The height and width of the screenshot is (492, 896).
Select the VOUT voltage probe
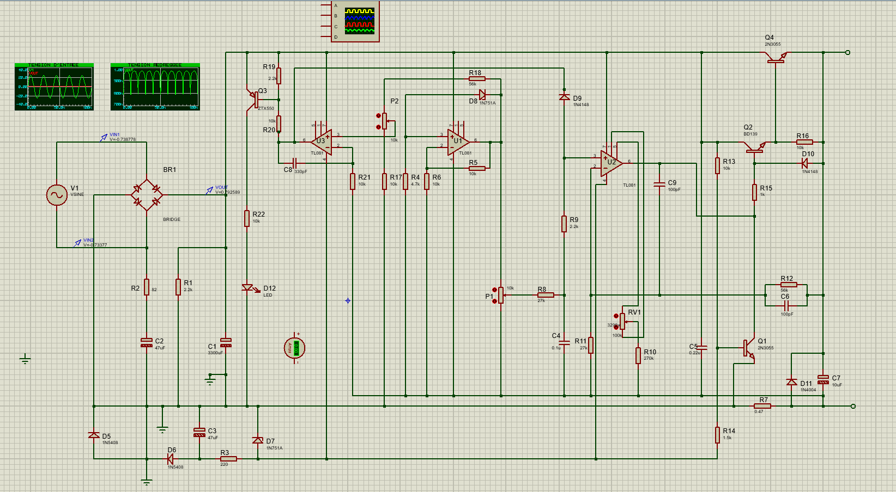209,190
